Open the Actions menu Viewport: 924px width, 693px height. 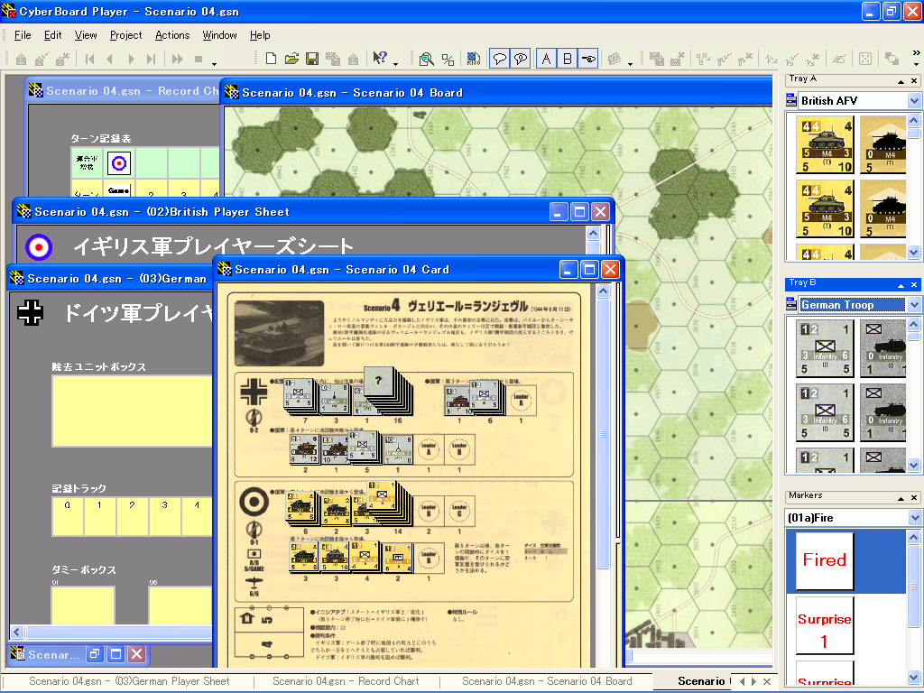click(x=172, y=35)
